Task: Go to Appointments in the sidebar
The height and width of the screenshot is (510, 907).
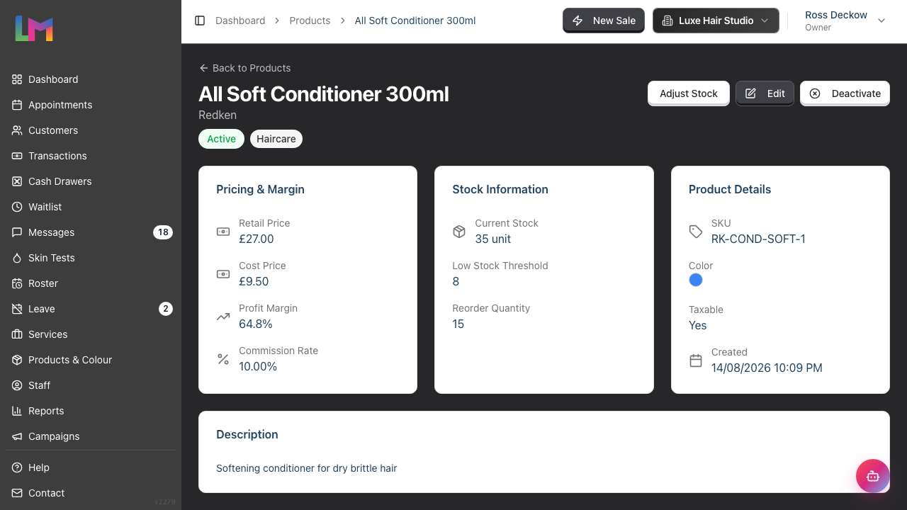Action: tap(91, 105)
